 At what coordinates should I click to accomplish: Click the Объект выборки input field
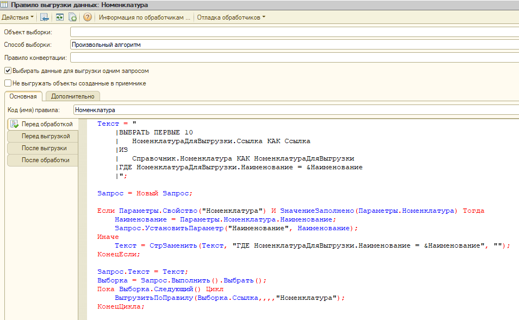coord(294,33)
